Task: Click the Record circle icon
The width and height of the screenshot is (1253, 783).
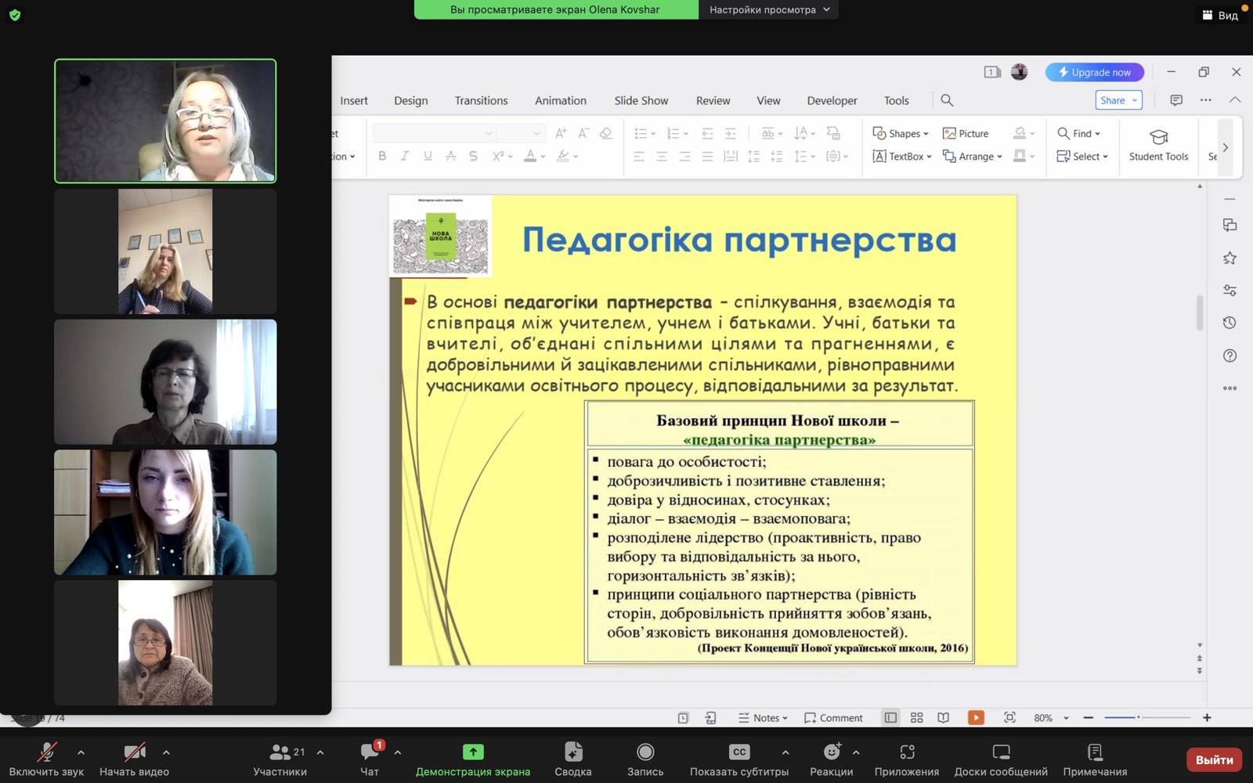Action: (645, 752)
